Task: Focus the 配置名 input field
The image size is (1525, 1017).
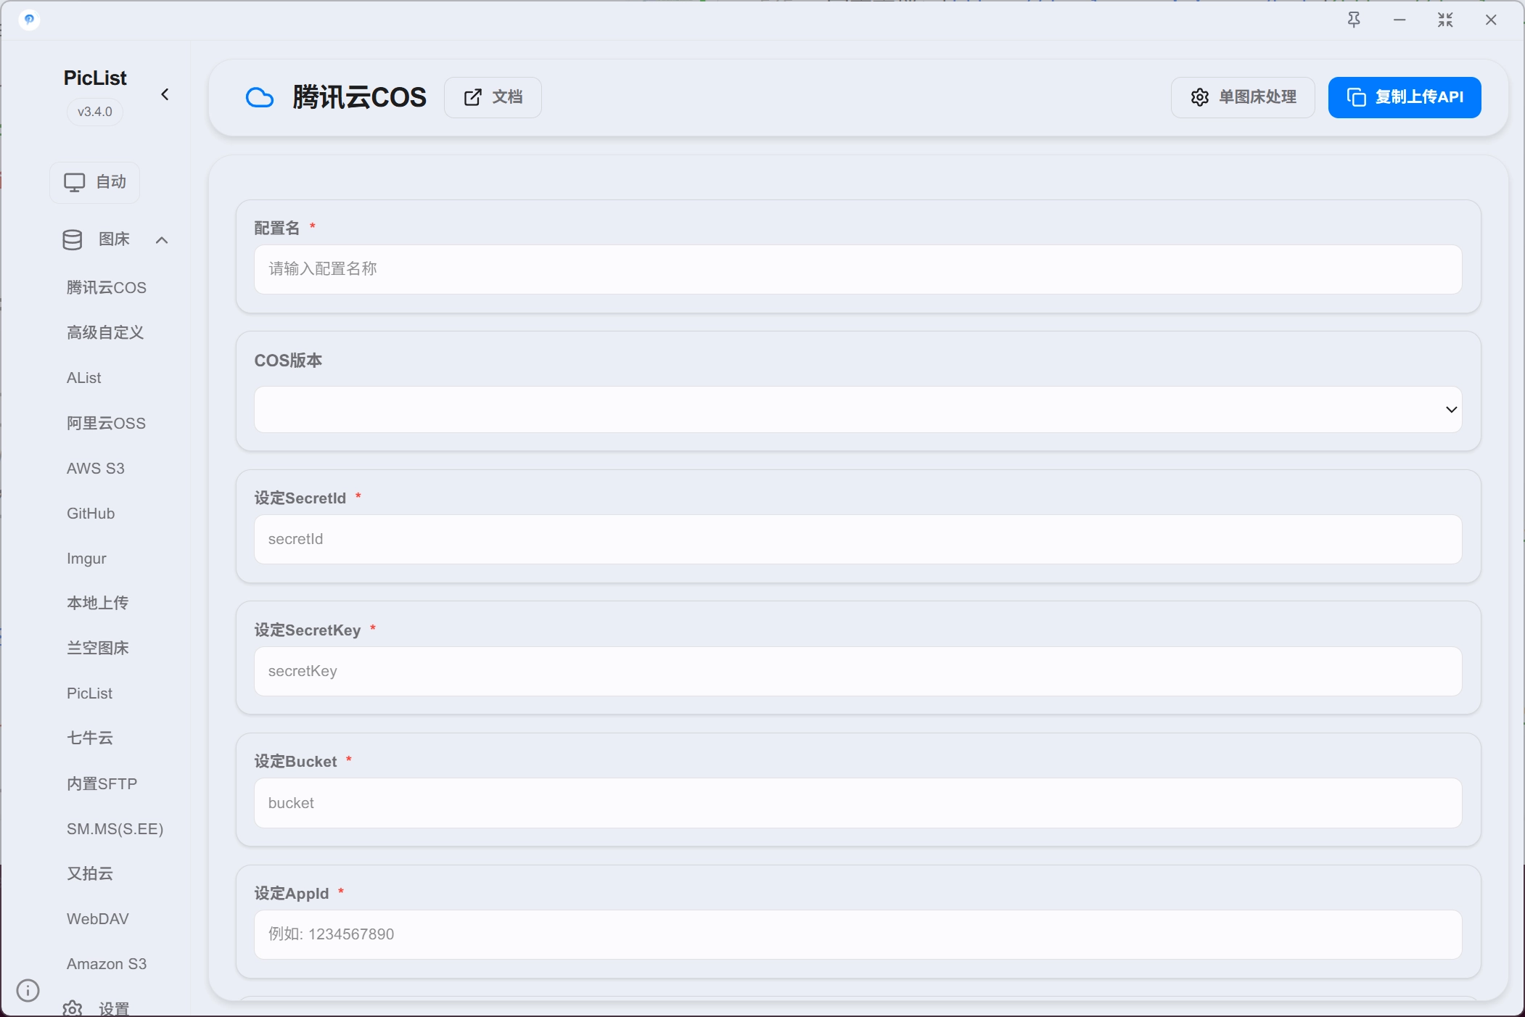Action: [858, 269]
